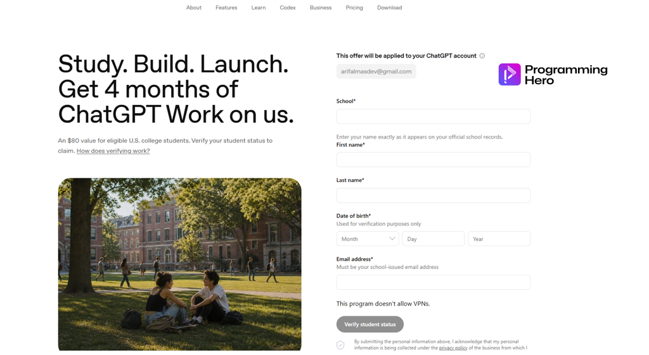Open the About menu item

coord(194,8)
